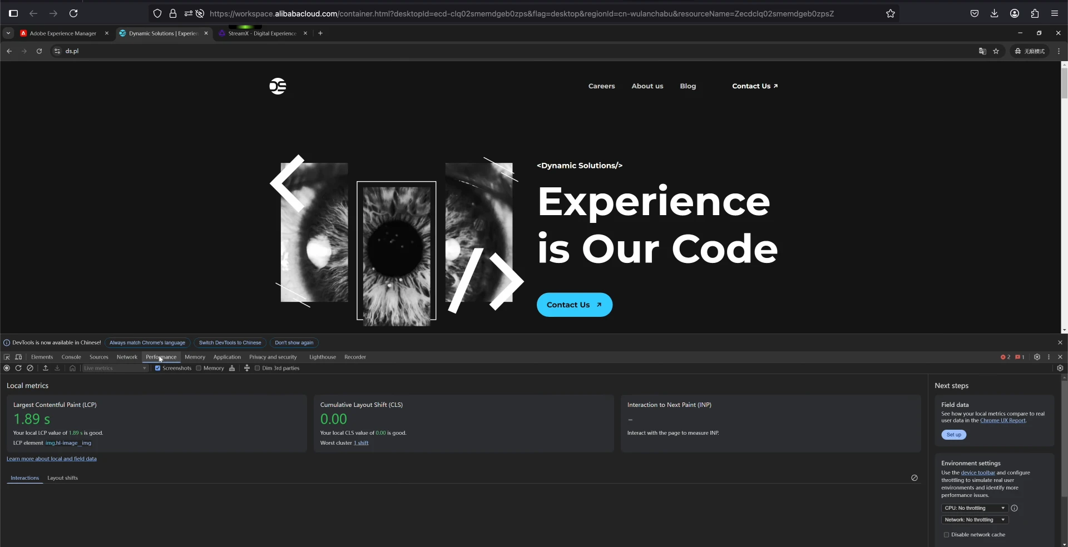1068x547 pixels.
Task: Click the red error count indicator
Action: coord(1005,357)
